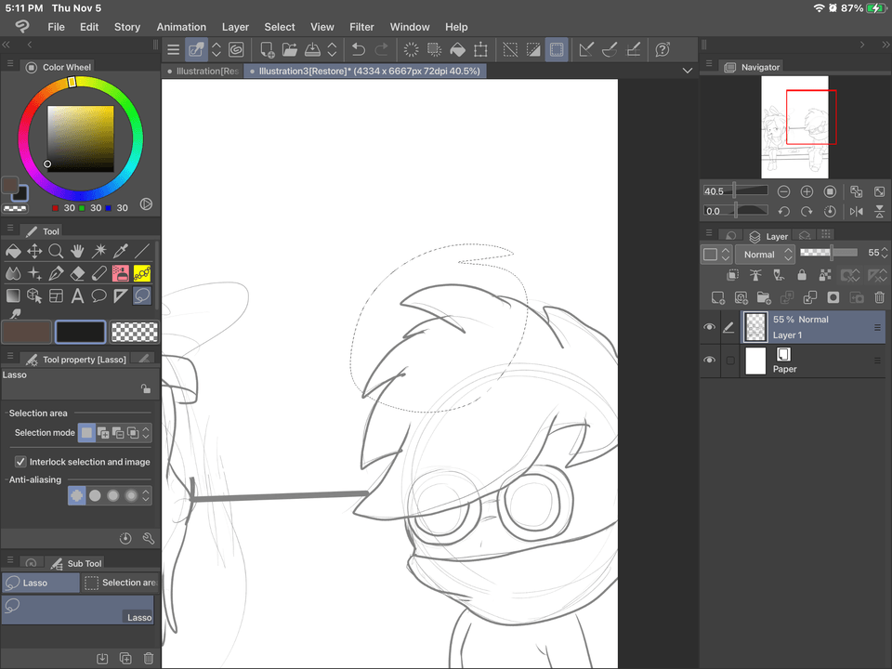Screen dimensions: 892x669
Task: Open palette color dropdown in Layer panel
Action: click(715, 255)
